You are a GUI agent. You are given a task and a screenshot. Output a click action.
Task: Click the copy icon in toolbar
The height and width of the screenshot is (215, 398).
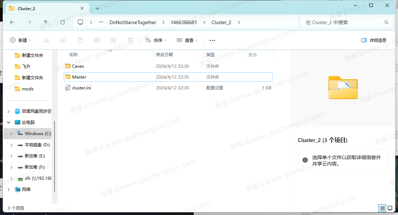click(x=63, y=40)
